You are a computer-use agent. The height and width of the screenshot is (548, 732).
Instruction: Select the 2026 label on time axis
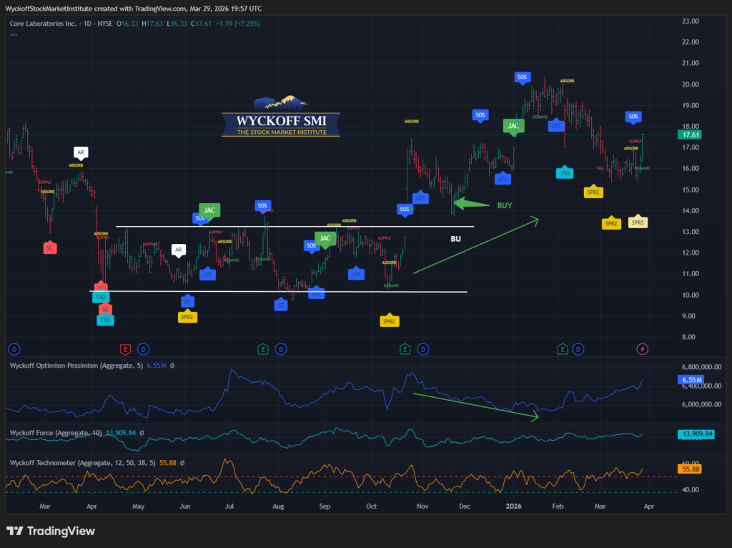[514, 505]
